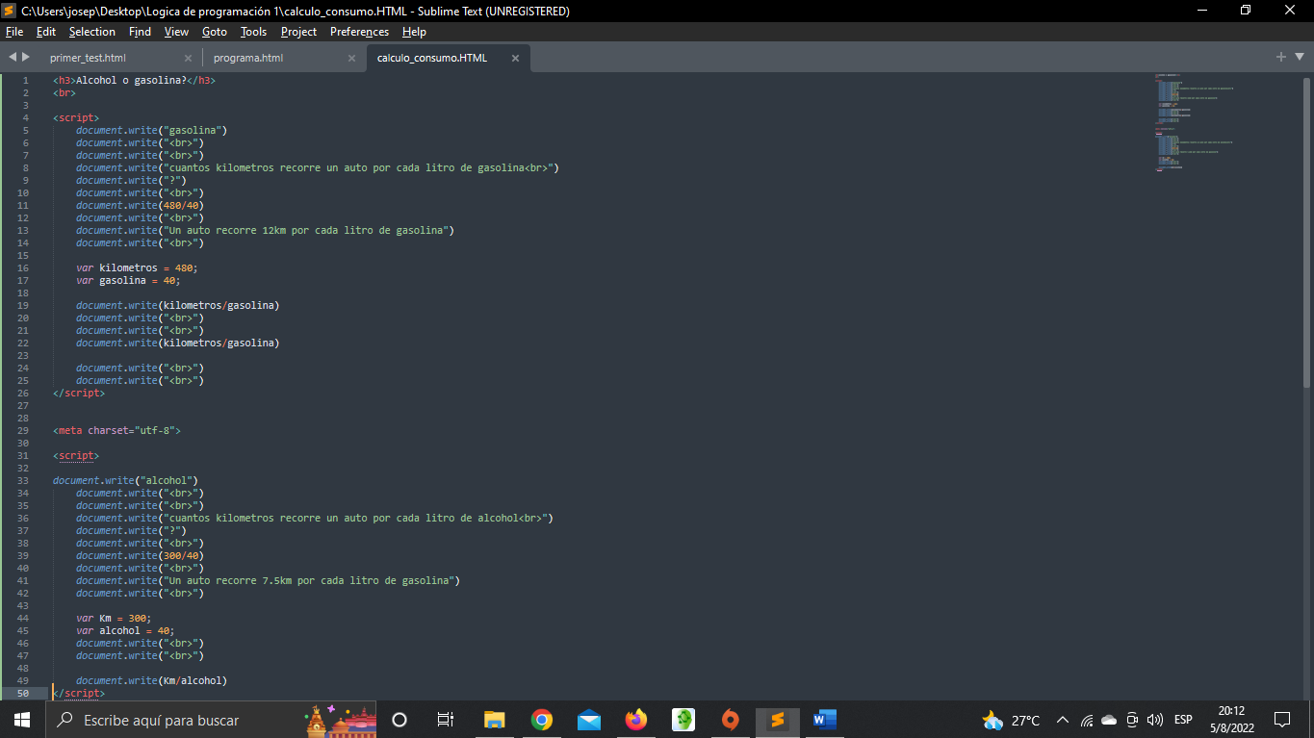Image resolution: width=1314 pixels, height=738 pixels.
Task: Open the Selection menu
Action: click(92, 32)
